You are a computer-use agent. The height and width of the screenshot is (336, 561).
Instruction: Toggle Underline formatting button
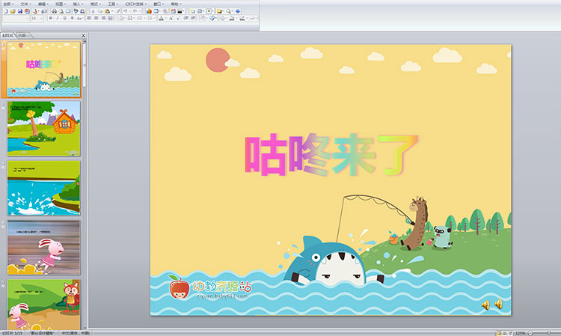click(65, 19)
